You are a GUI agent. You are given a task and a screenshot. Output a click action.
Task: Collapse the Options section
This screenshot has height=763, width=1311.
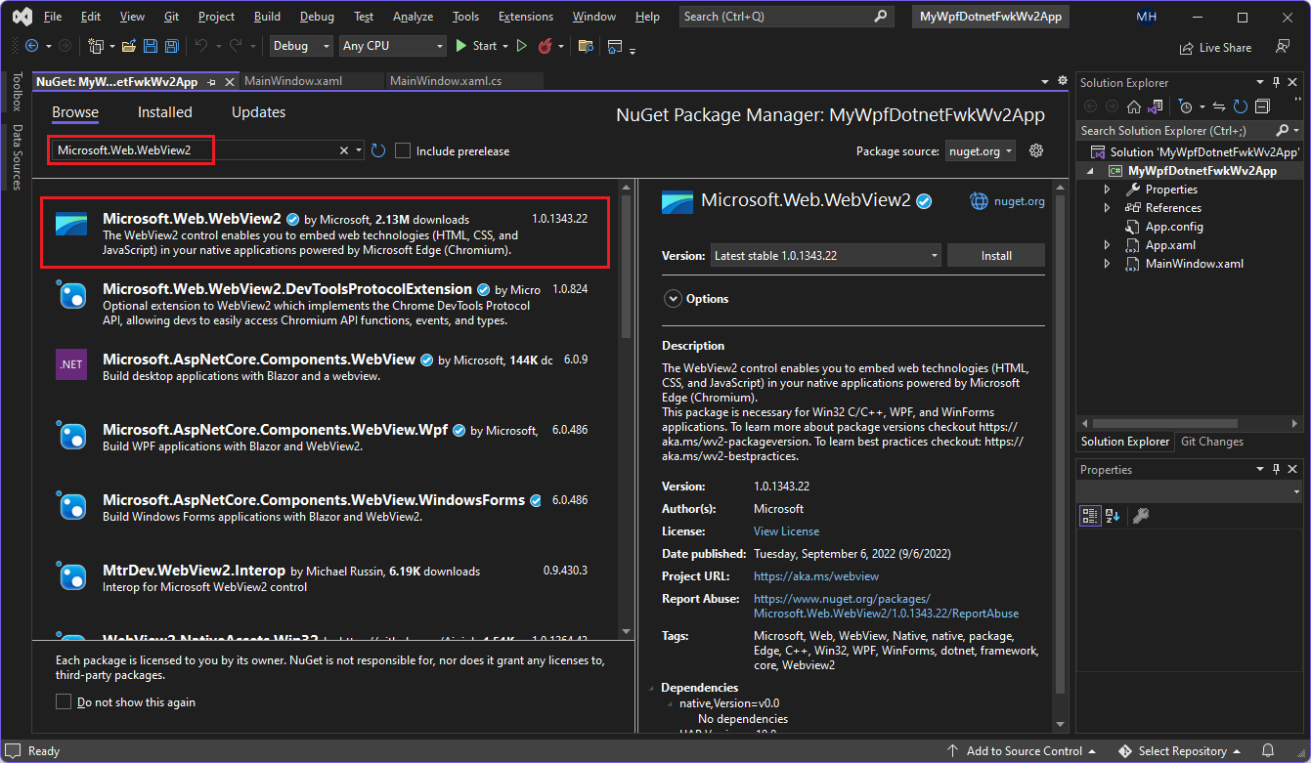674,298
